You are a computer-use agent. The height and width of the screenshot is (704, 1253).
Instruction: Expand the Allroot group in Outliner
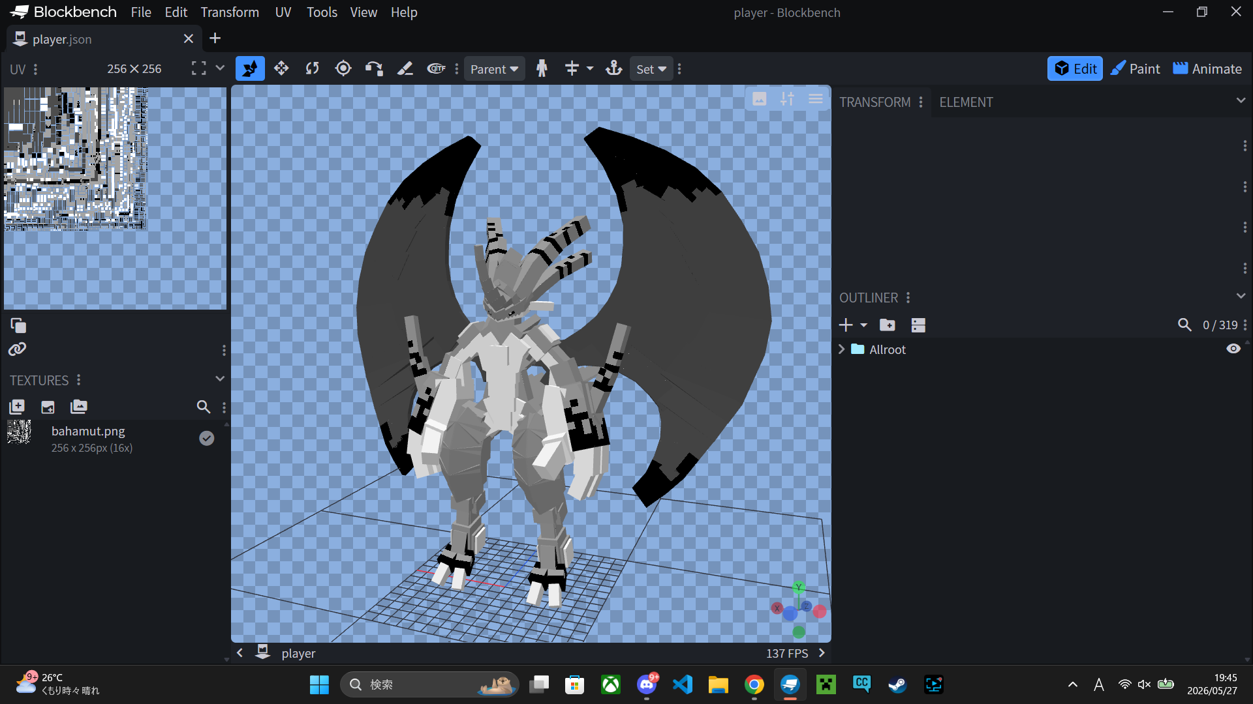point(842,349)
